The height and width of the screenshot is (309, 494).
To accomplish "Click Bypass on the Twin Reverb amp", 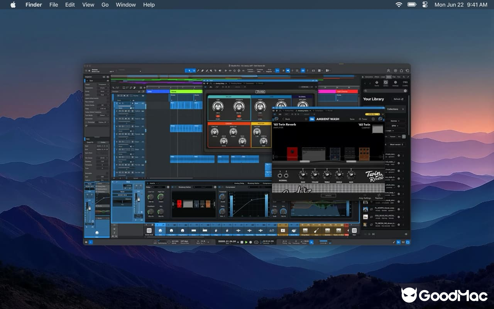I will pos(328,195).
